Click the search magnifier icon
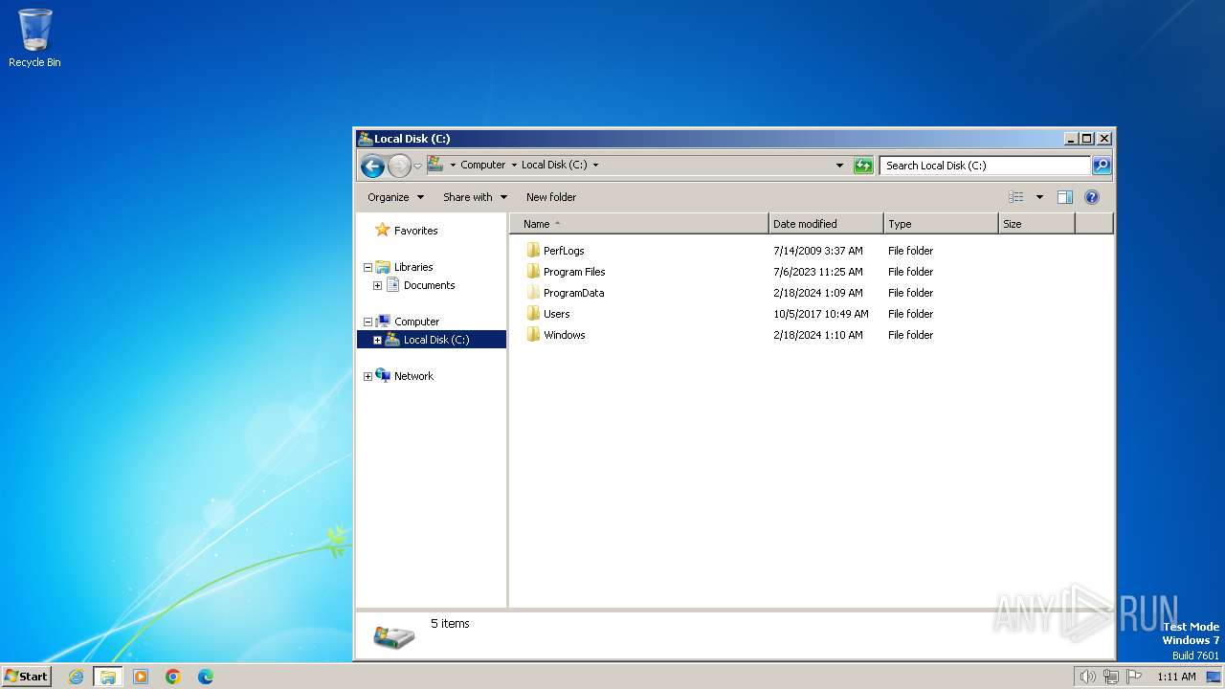The height and width of the screenshot is (689, 1225). [x=1102, y=166]
